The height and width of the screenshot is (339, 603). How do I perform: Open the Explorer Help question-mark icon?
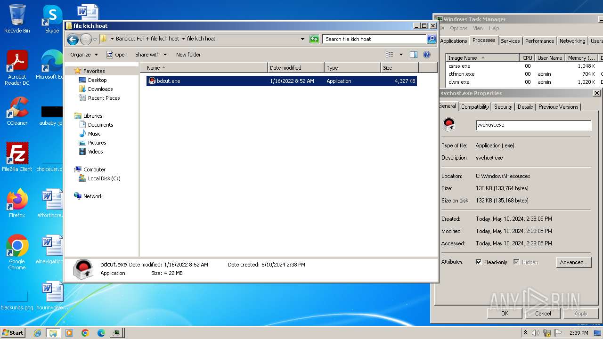427,55
